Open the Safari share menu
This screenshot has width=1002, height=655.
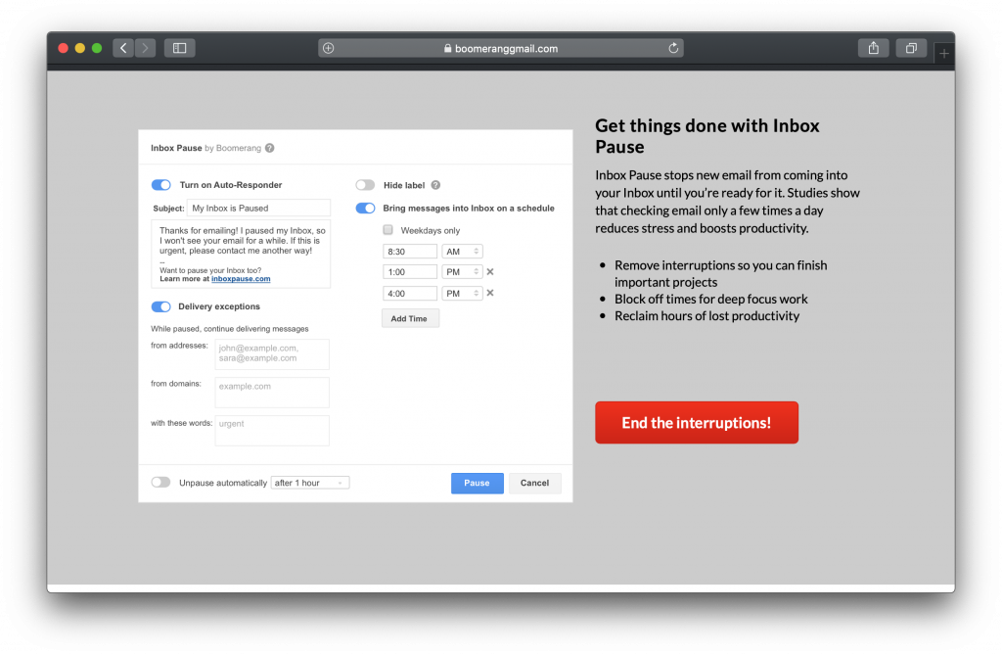(x=873, y=48)
